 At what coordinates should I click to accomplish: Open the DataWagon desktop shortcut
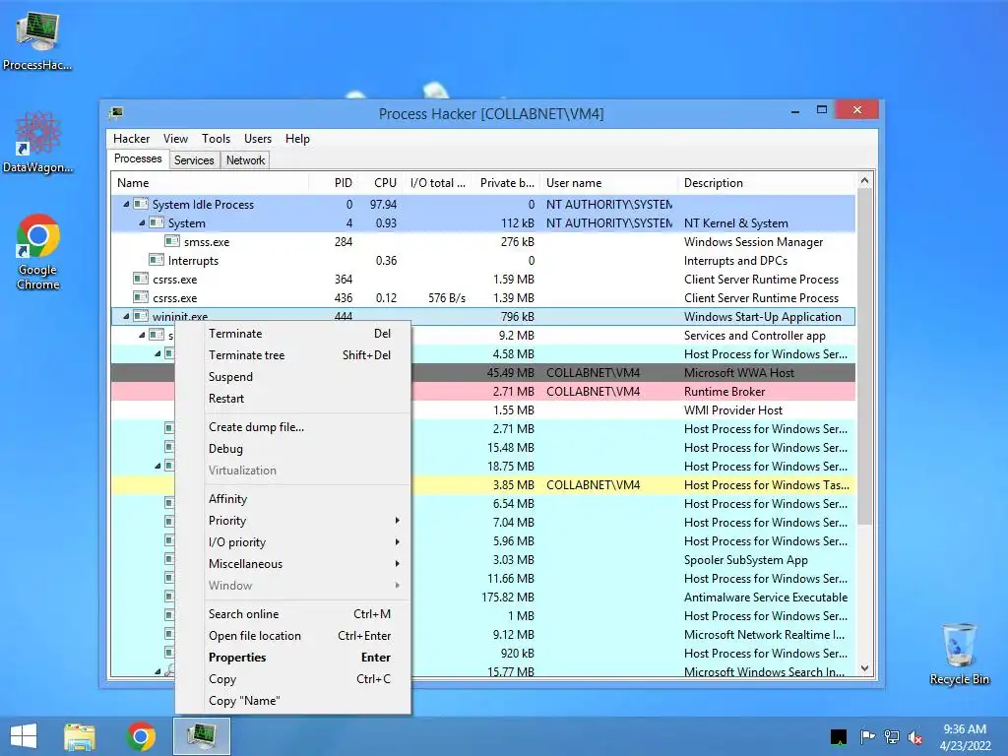click(x=37, y=142)
